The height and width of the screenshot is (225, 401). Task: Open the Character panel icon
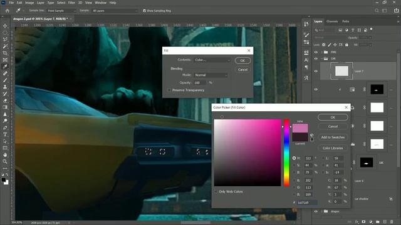click(x=306, y=60)
